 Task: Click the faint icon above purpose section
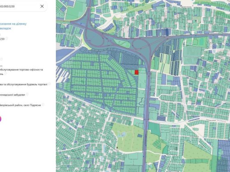2,59
